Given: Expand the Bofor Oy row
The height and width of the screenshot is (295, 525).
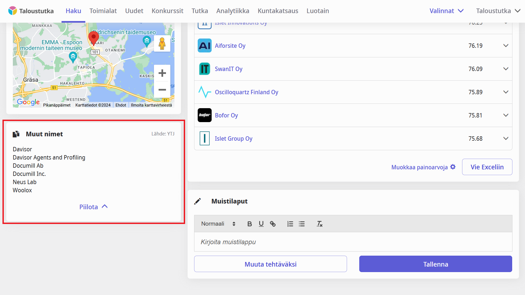Looking at the screenshot, I should (x=506, y=115).
